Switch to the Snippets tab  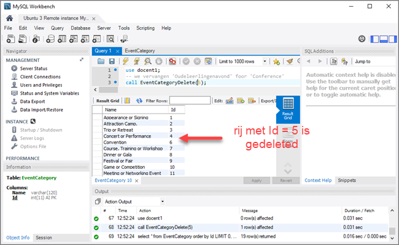tap(347, 181)
